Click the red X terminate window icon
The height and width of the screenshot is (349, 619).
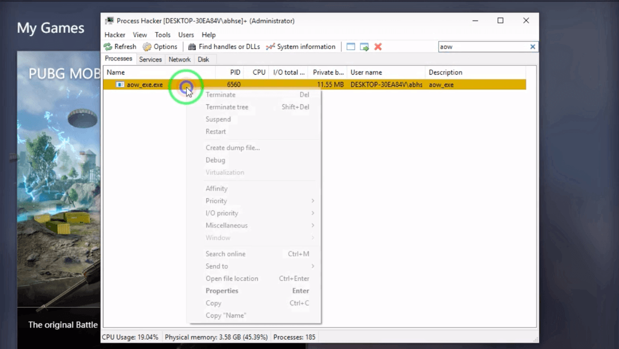[378, 47]
